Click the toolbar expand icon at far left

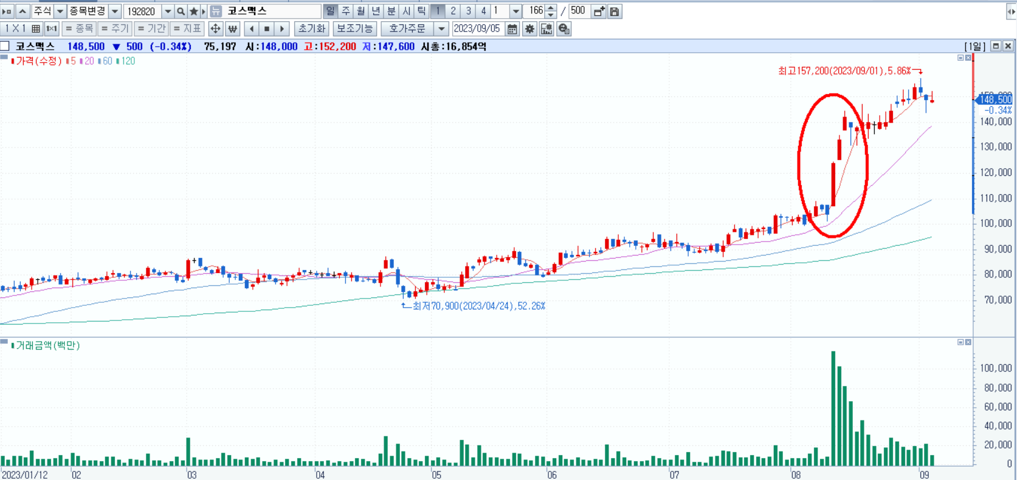pyautogui.click(x=7, y=12)
